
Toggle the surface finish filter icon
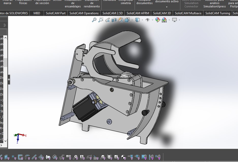click(62, 157)
